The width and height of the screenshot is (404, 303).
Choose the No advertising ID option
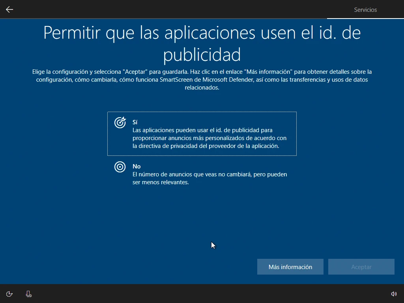(x=202, y=174)
